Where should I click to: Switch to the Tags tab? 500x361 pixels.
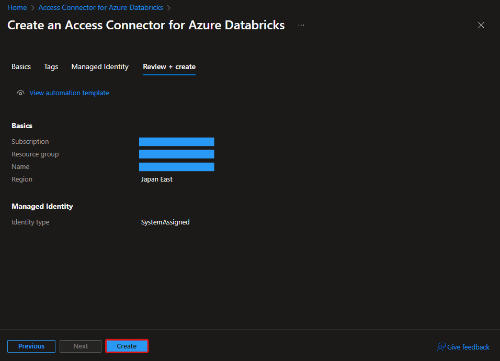click(x=51, y=66)
